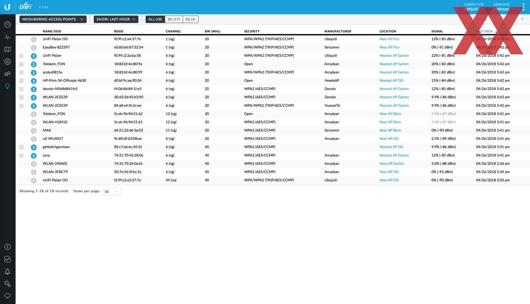Screen dimensions: 530x304
Task: Click the count badge on Lenz row
Action: point(34,156)
